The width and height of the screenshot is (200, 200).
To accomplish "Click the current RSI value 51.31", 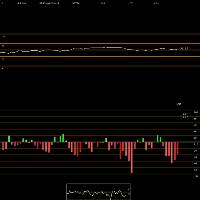I will click(184, 48).
